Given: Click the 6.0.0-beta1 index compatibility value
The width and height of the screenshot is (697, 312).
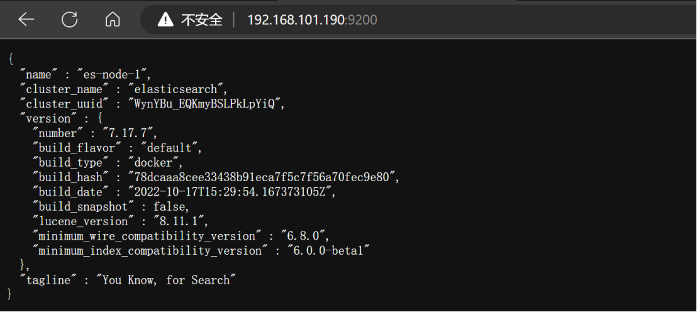Looking at the screenshot, I should (328, 250).
